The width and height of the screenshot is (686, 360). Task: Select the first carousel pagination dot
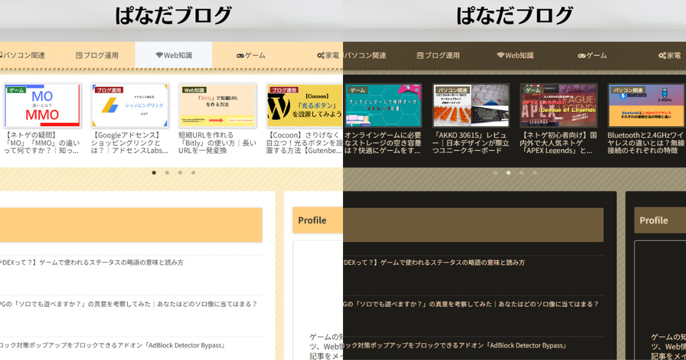[x=153, y=172]
